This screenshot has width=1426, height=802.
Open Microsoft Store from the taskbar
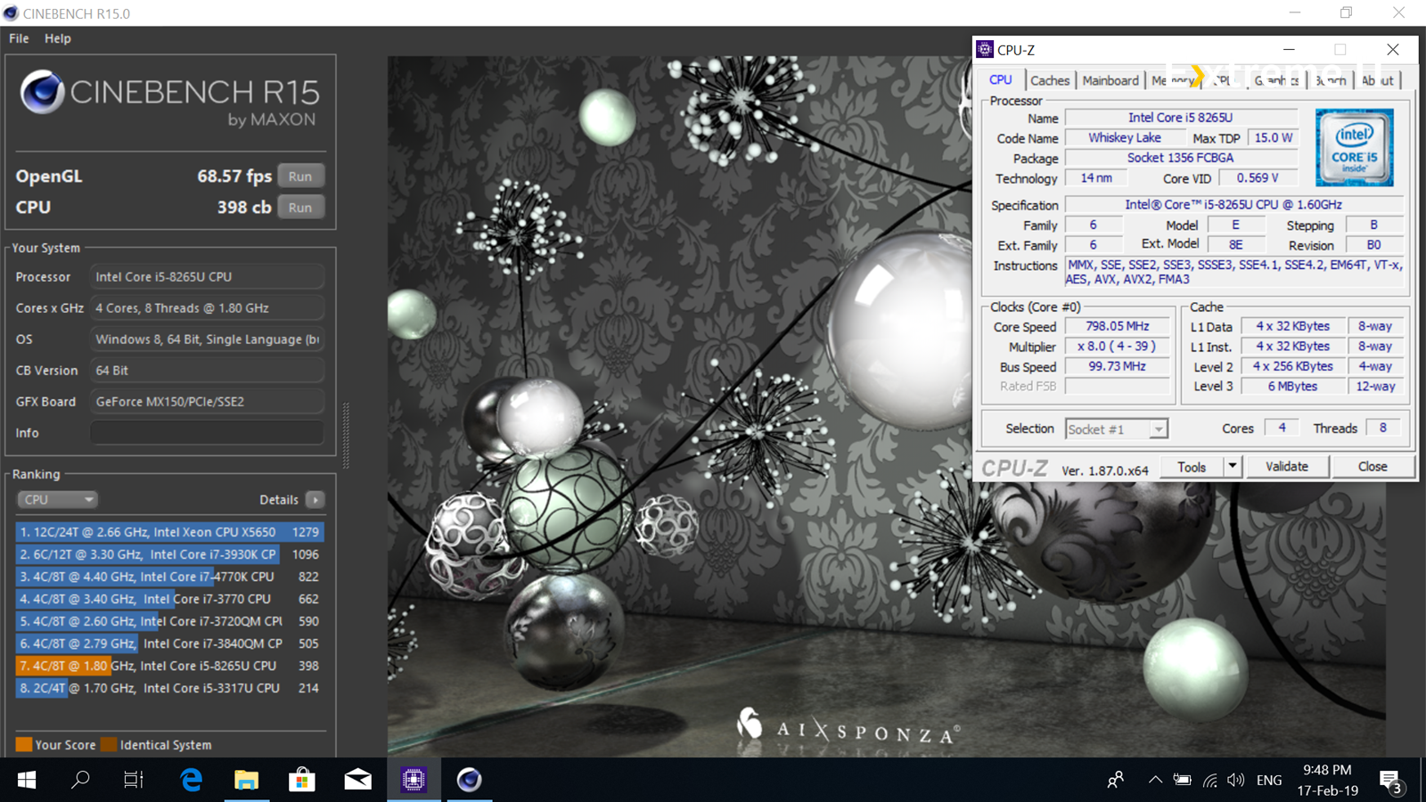click(x=302, y=781)
